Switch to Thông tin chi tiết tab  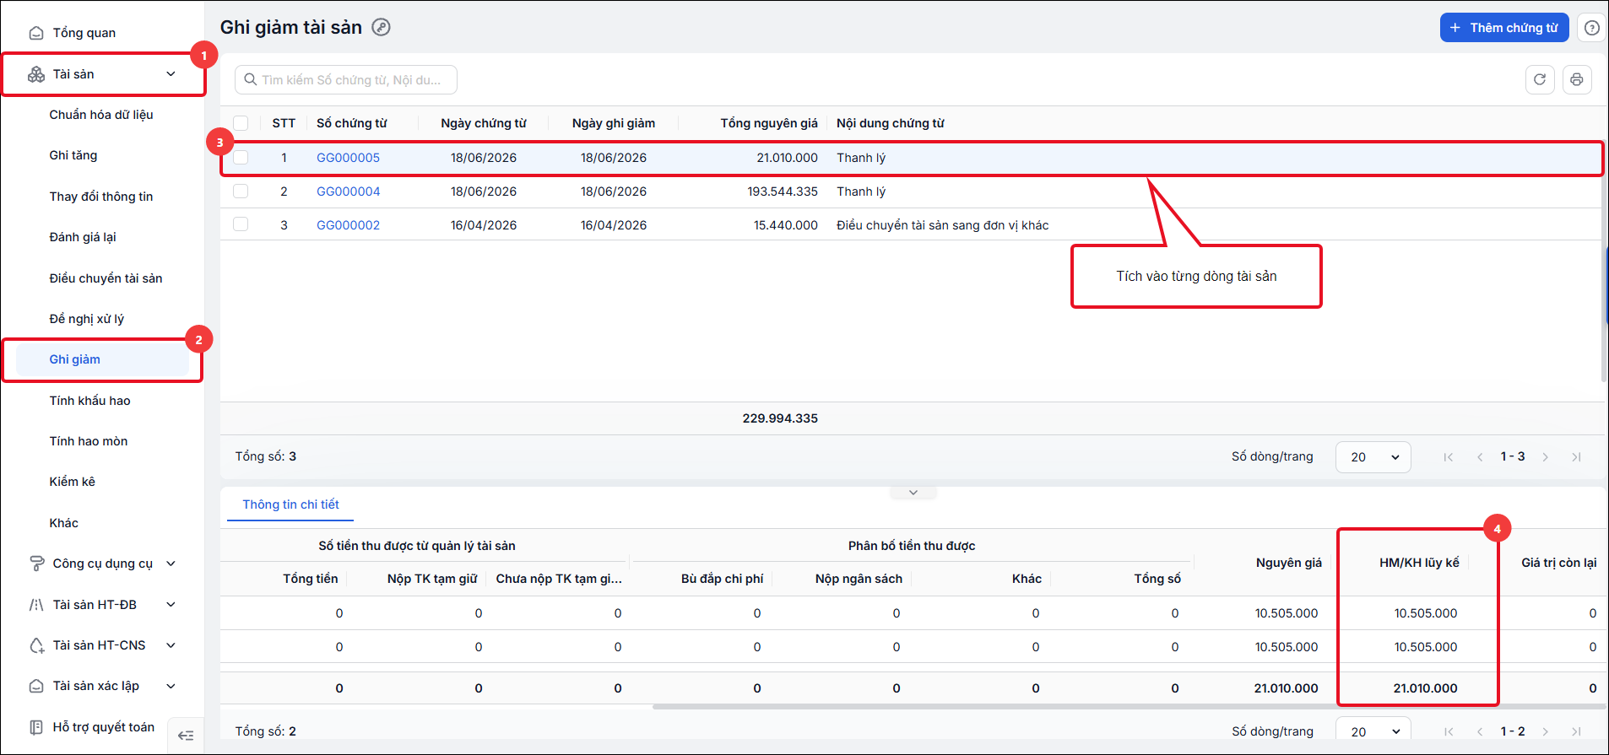pos(290,504)
